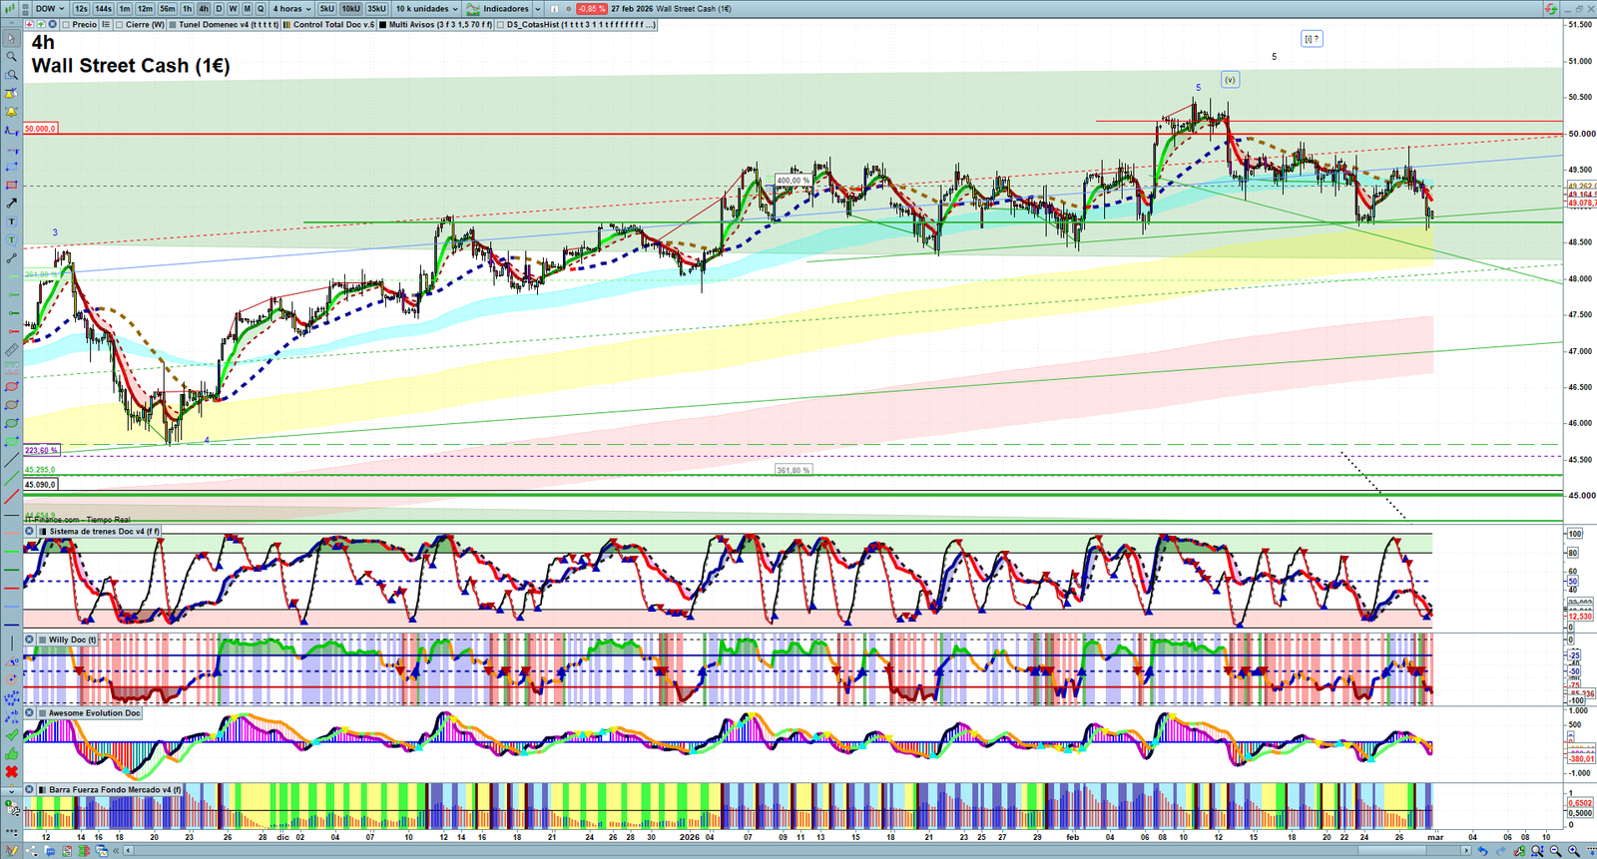
Task: Toggle the Cierre (W) checkbox
Action: (x=120, y=25)
